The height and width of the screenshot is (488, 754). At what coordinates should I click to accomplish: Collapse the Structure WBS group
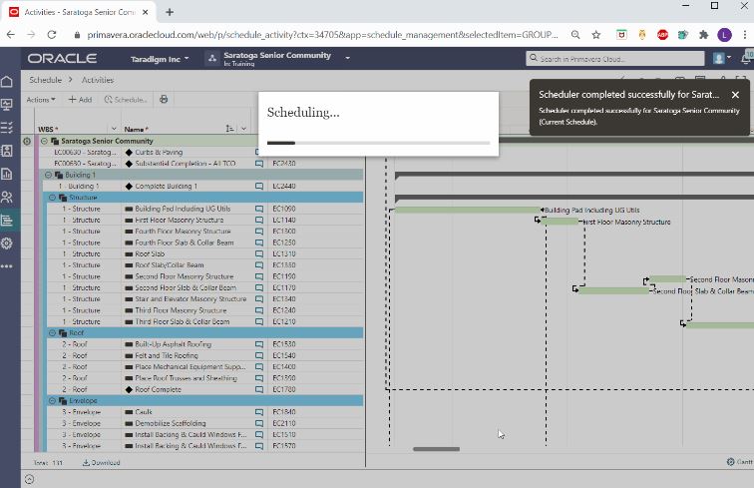[53, 198]
